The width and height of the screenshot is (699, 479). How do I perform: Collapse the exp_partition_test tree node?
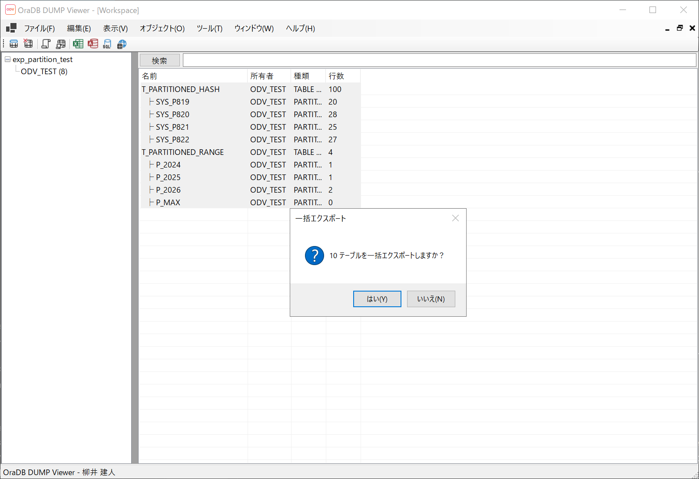7,59
